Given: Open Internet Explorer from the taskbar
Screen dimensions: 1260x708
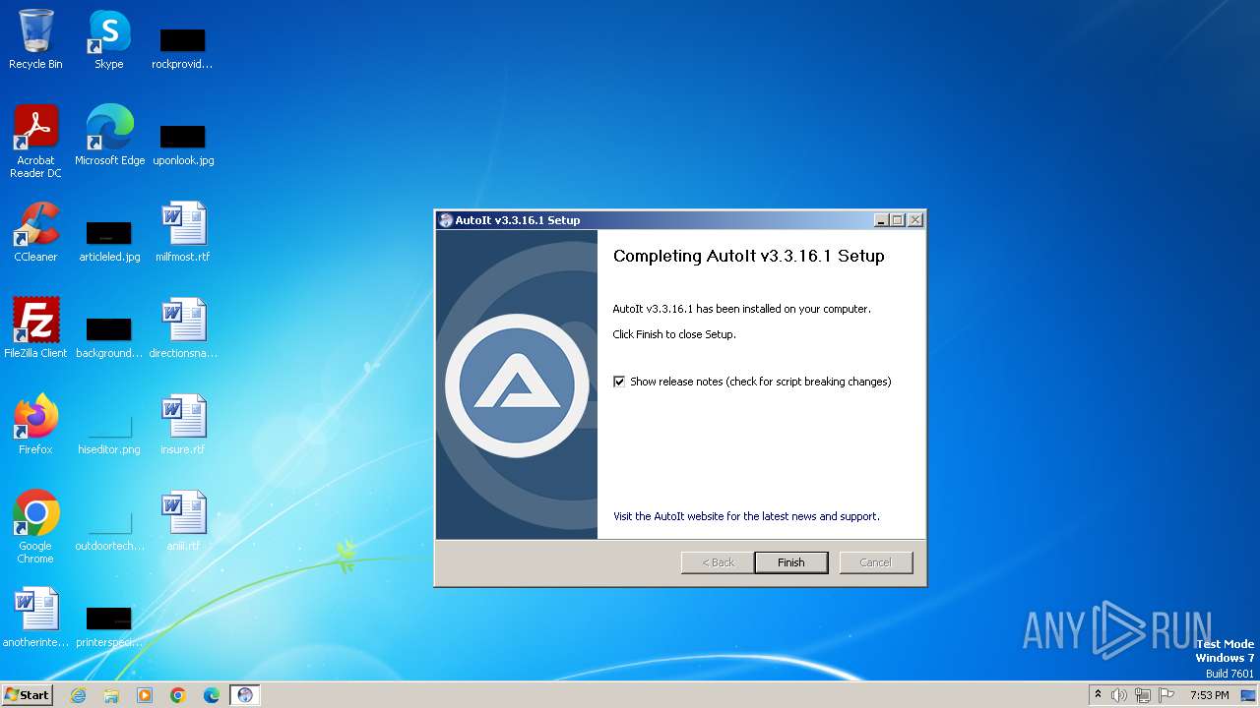Looking at the screenshot, I should pos(78,695).
